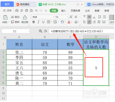Image resolution: width=115 pixels, height=102 pixels.
Task: Open Print Preview from the quick toolbar
Action: click(31, 11)
